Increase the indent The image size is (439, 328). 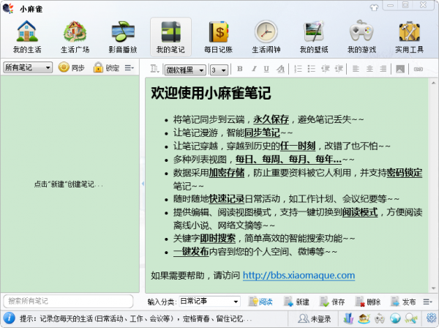(x=339, y=69)
